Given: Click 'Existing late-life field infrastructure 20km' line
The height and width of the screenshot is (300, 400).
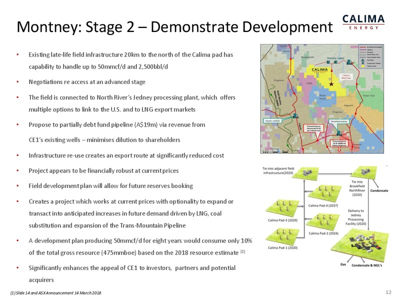Looking at the screenshot, I should pos(131,55).
